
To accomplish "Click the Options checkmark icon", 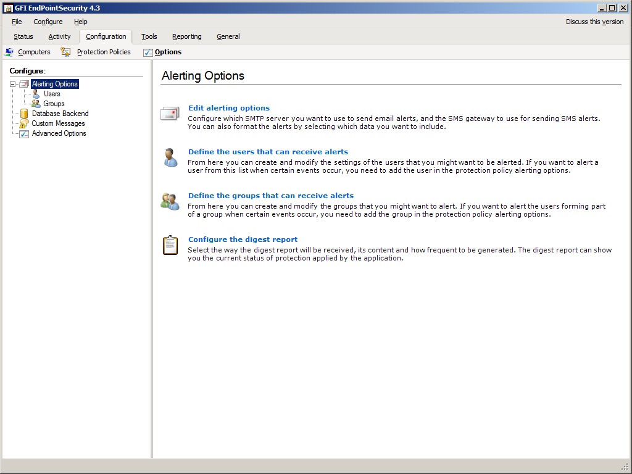I will 148,52.
